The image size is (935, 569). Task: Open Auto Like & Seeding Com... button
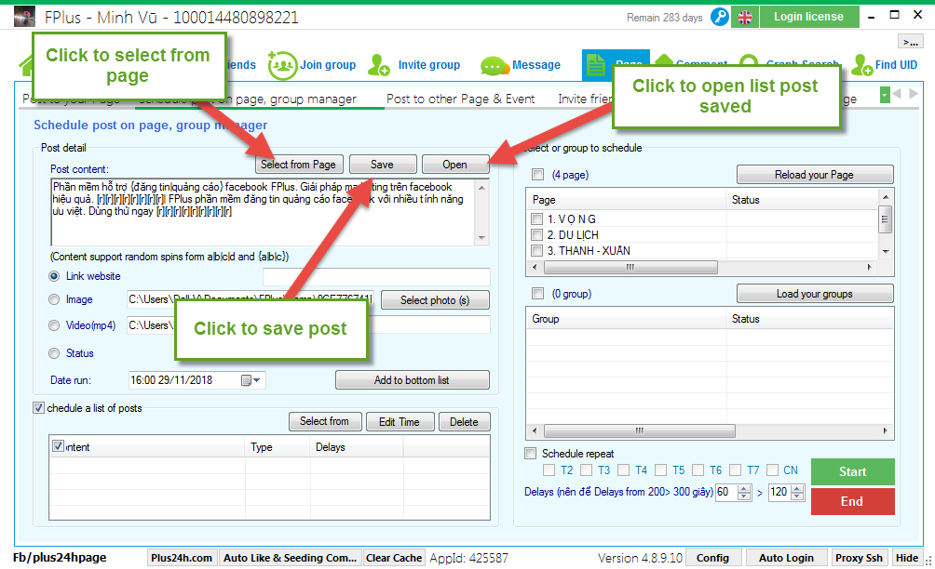tap(291, 558)
